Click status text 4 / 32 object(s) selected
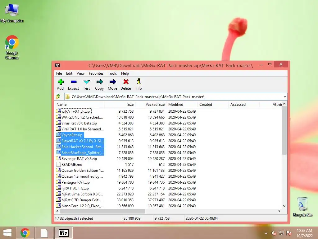Viewport: 318px width, 239px height. click(74, 218)
